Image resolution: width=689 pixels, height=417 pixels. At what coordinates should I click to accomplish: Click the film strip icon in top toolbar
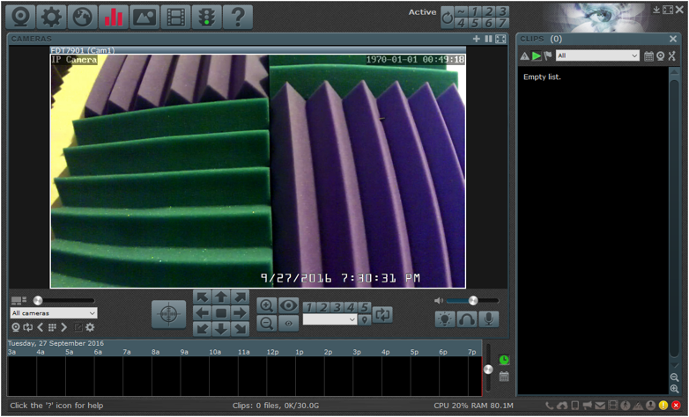[x=176, y=16]
